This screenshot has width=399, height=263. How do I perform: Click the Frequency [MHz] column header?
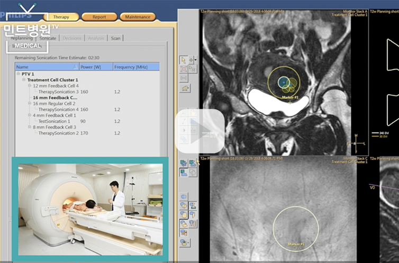point(136,67)
